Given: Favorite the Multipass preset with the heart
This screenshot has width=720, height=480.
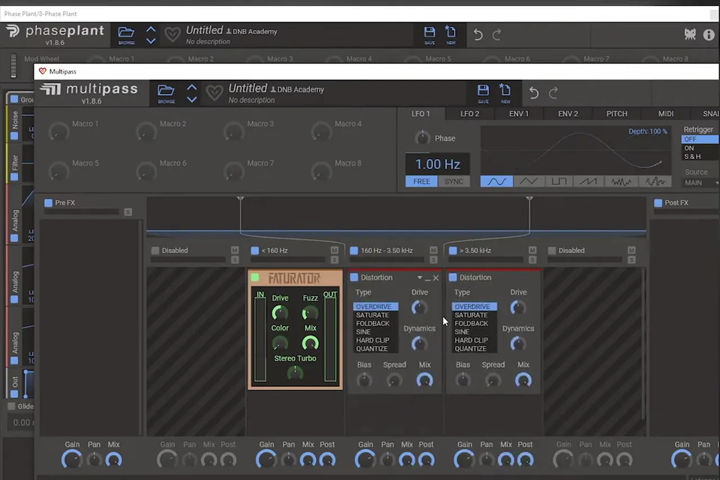Looking at the screenshot, I should [214, 93].
